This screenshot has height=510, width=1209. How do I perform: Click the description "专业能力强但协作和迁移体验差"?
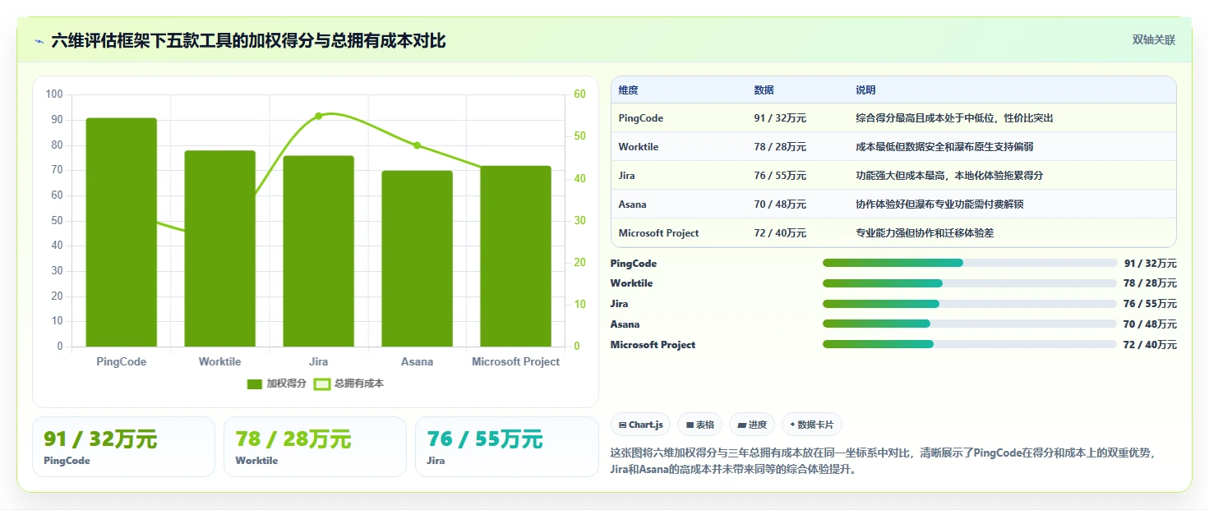925,233
